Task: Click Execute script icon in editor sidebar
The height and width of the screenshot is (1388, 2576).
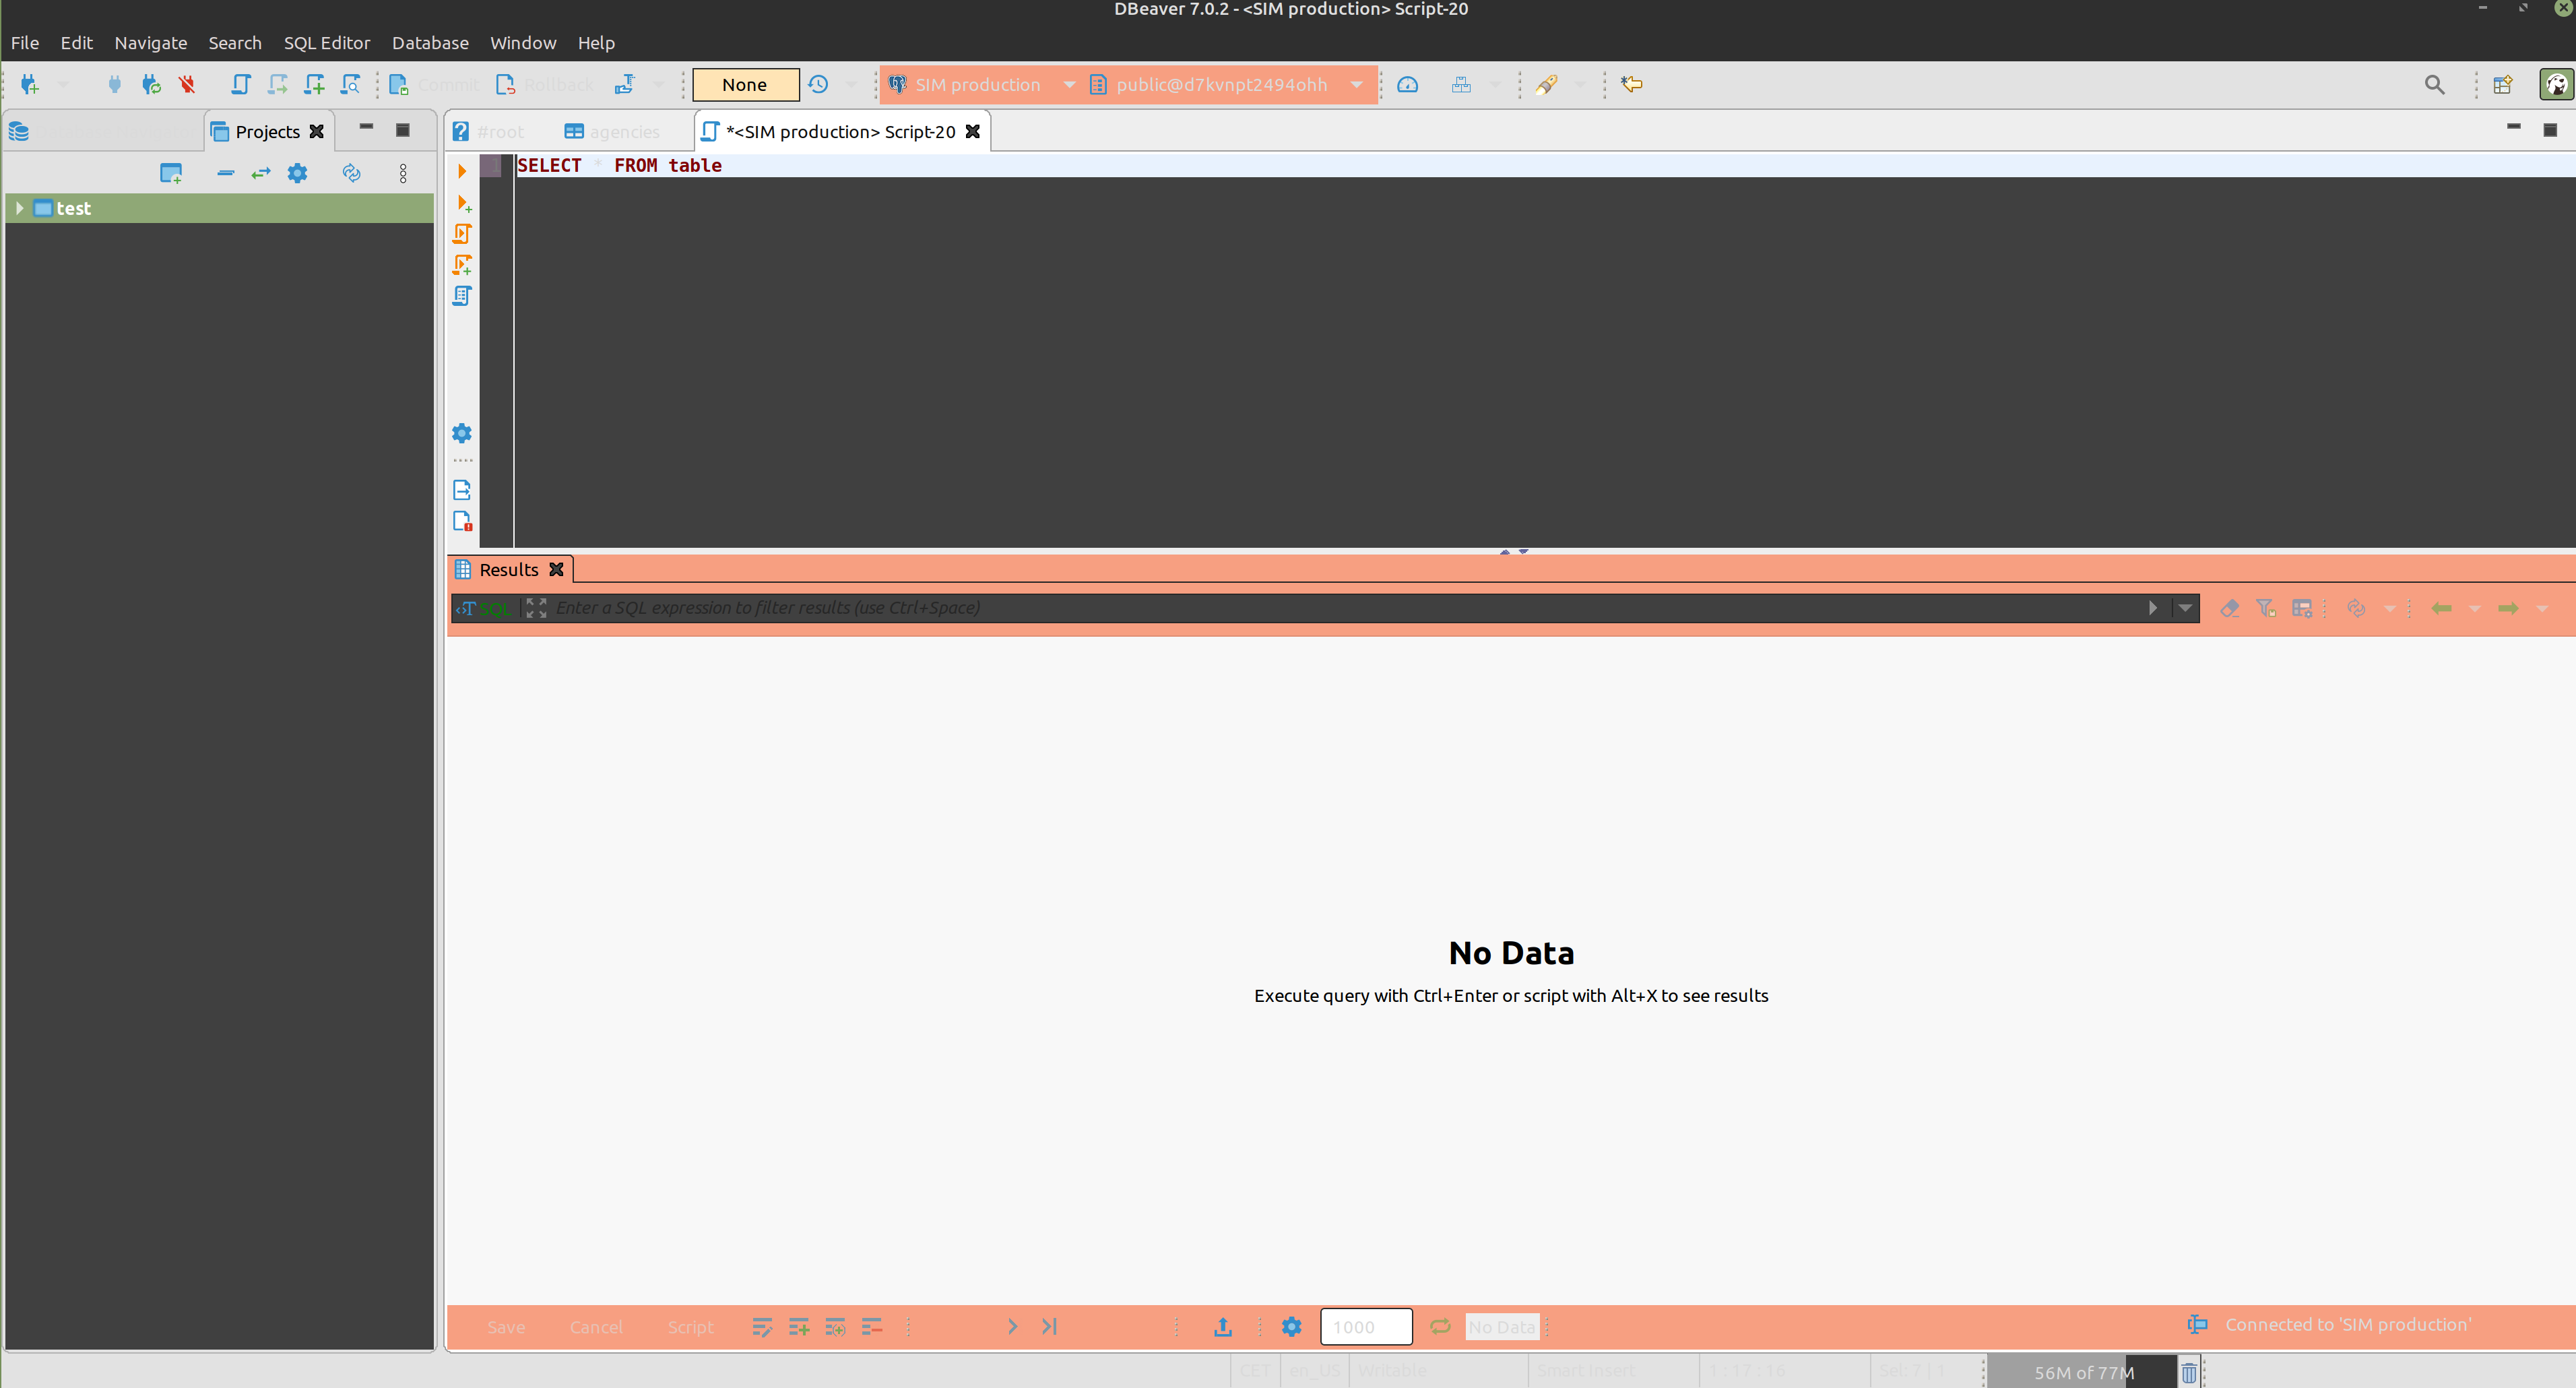Action: point(462,234)
